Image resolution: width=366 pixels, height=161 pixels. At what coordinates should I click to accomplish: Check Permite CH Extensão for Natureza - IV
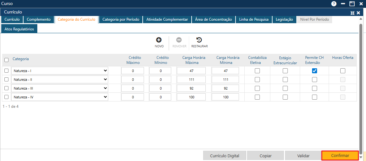pos(315,97)
